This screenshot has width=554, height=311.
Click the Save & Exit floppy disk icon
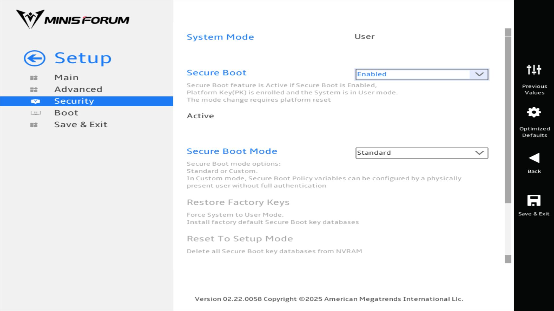tap(534, 200)
